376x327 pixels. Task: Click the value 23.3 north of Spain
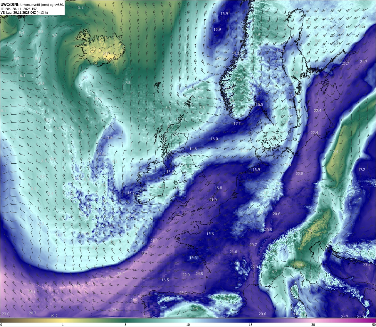[x=183, y=293]
